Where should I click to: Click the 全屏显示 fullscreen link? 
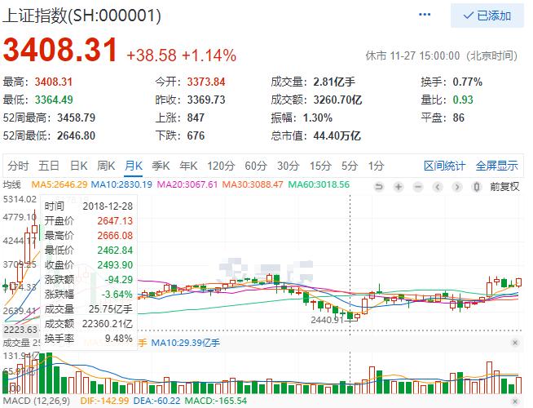coord(496,166)
